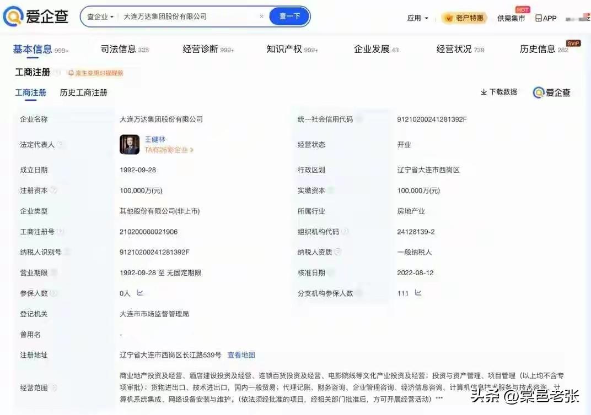
Task: Click the help icon beside 组织机构代码
Action: 345,231
